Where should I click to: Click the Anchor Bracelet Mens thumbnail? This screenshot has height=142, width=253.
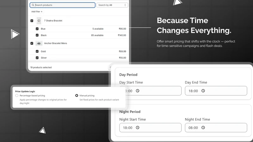coord(39,43)
